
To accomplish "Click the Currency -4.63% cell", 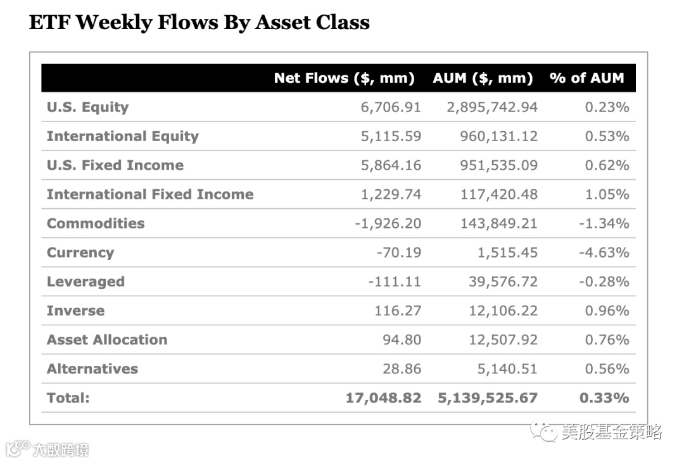I will [604, 253].
